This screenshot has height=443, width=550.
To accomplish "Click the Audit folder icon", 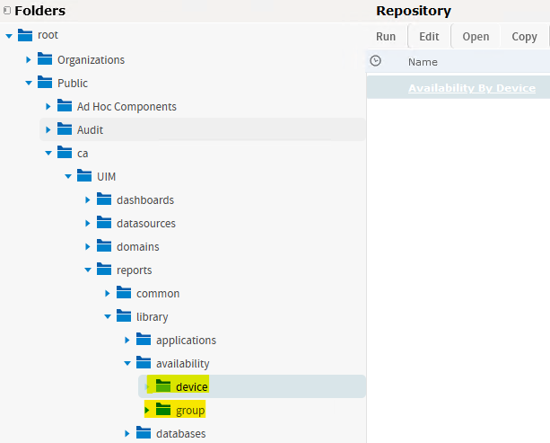I will 65,129.
